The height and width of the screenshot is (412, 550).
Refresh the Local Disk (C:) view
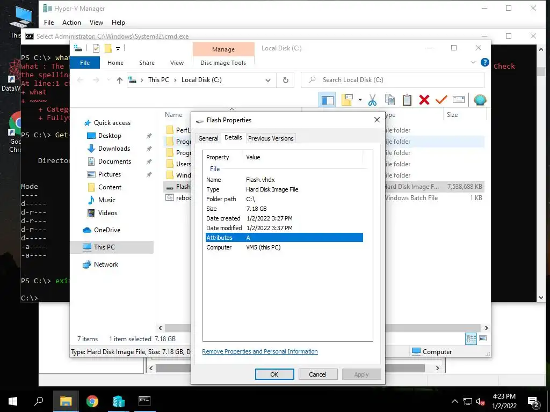click(x=286, y=80)
